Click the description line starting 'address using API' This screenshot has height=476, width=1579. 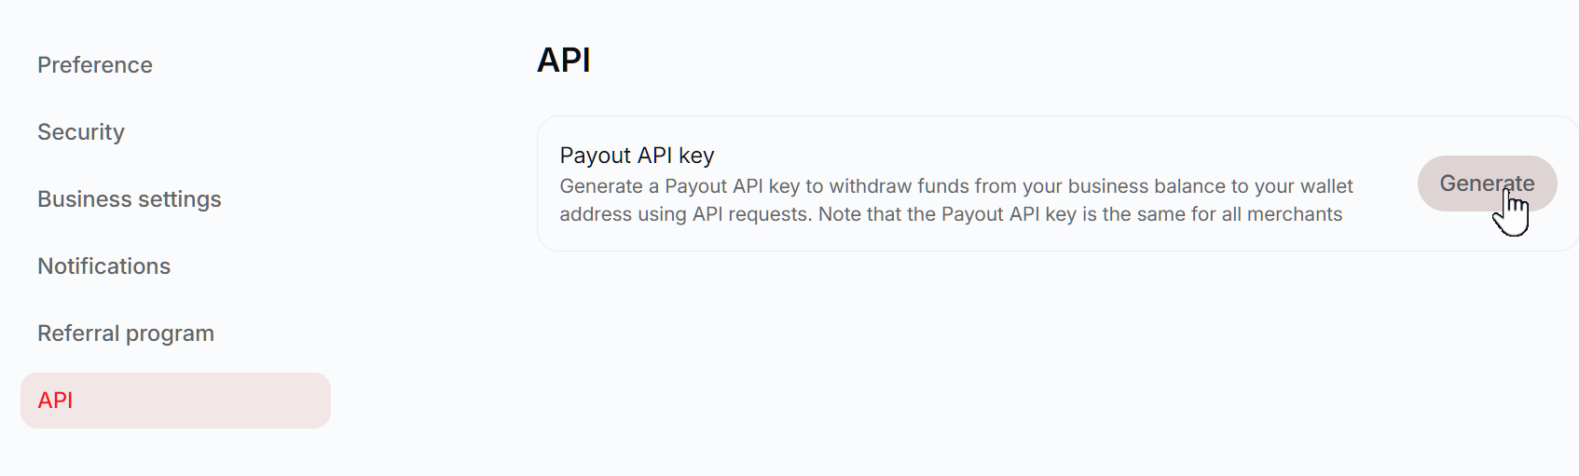(x=951, y=214)
